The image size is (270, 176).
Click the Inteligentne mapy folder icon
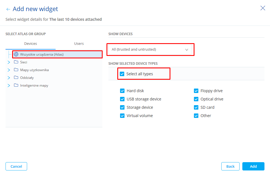[16, 85]
